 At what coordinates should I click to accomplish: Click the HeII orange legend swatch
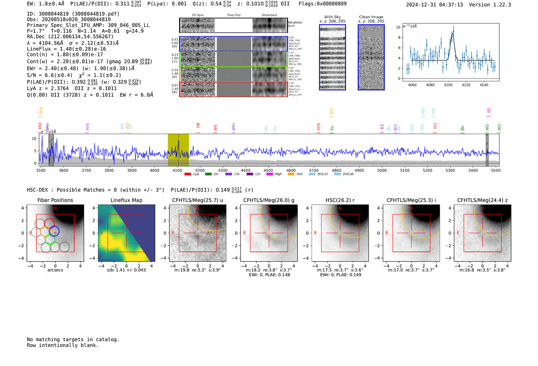pos(291,174)
